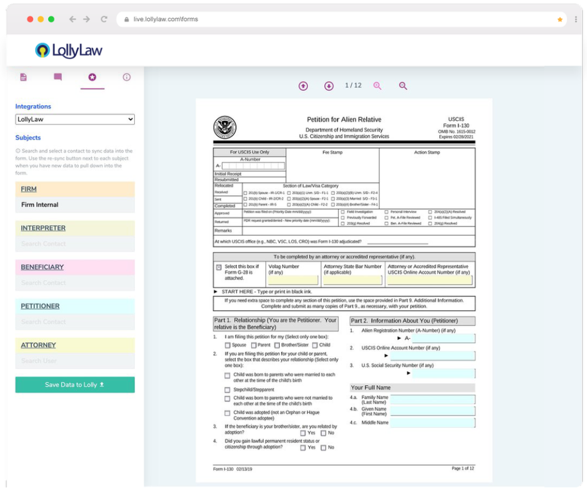Viewport: 587px width, 488px height.
Task: Click Beneficiary Search Contact field
Action: point(75,283)
